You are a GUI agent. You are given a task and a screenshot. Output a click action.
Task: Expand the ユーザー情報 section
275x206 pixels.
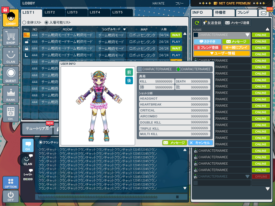[x=222, y=53]
